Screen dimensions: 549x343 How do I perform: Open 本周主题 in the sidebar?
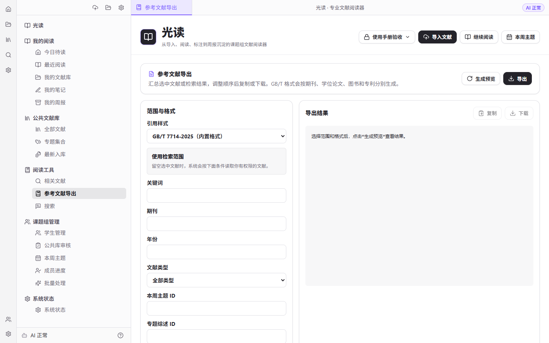click(79, 258)
